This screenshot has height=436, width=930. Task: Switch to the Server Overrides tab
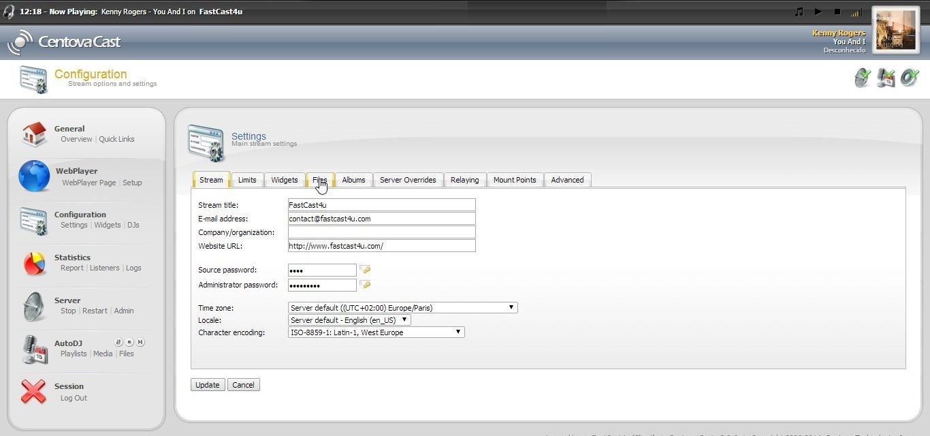click(408, 180)
